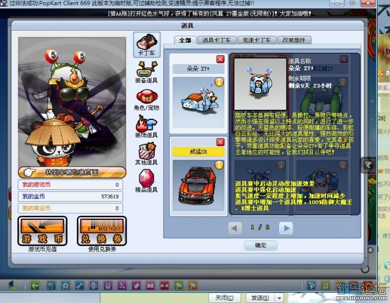Switch to the 改装部件 tab

294,40
